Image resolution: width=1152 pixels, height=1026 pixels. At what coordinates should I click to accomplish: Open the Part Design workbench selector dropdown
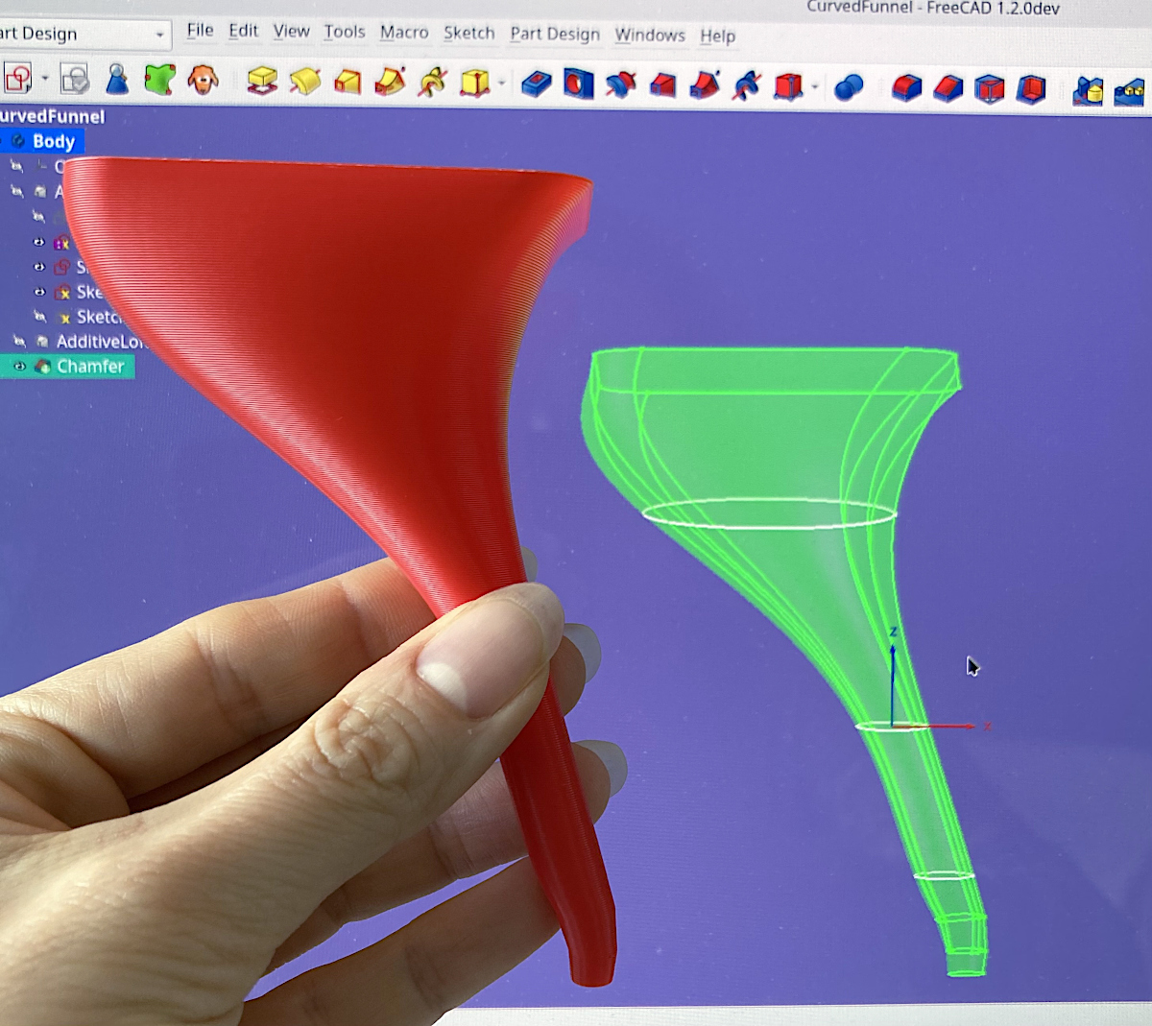85,35
